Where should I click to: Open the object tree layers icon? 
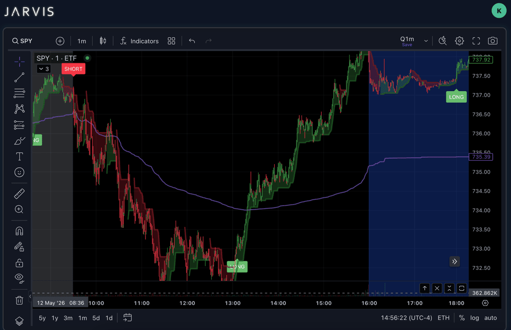[x=19, y=321]
